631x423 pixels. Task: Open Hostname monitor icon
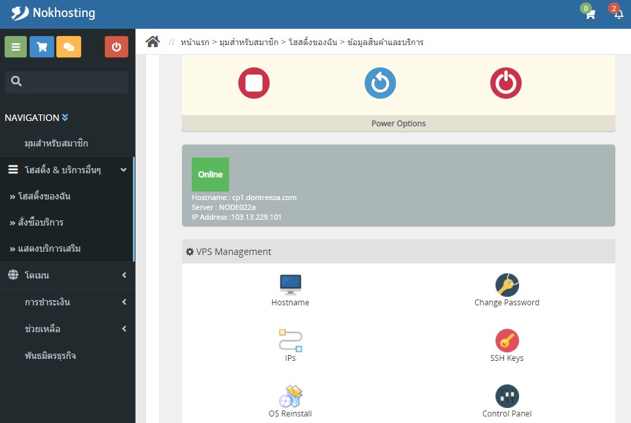coord(290,284)
